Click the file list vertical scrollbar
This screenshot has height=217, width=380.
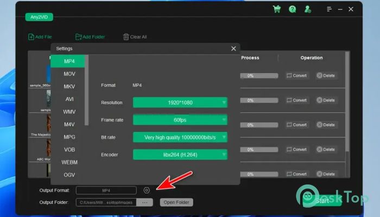click(x=347, y=102)
